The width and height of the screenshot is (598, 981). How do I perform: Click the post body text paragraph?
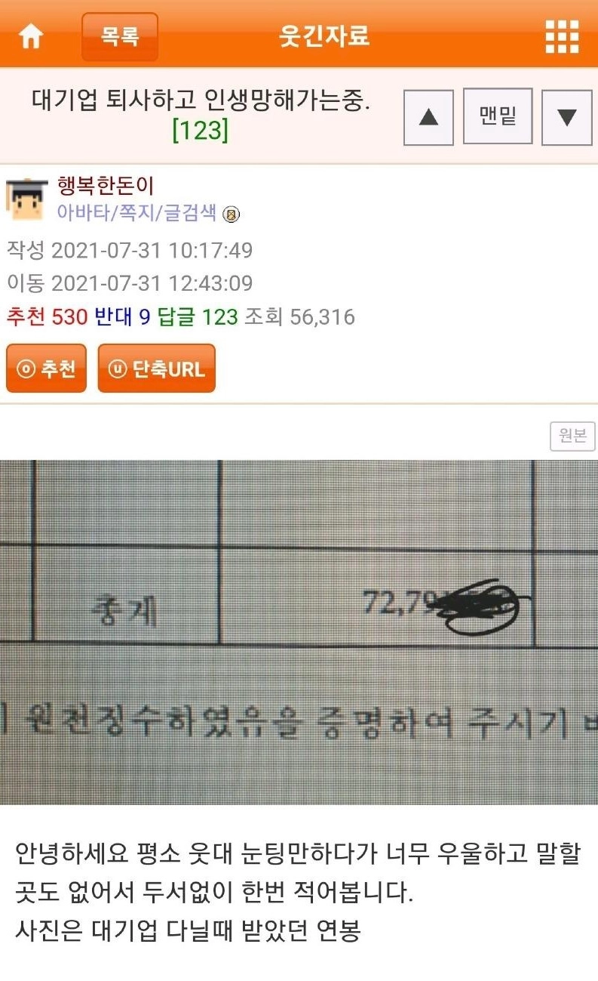click(x=299, y=893)
